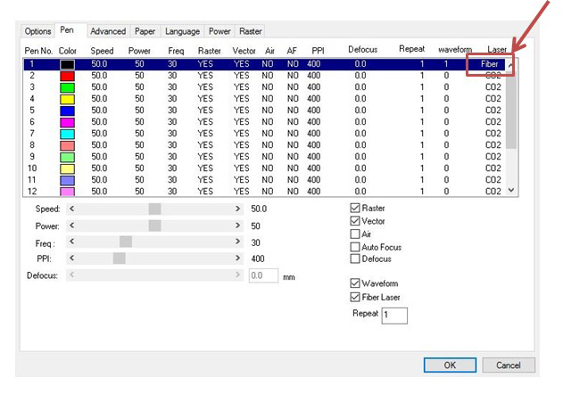This screenshot has height=402, width=563.
Task: Switch to the Options tab
Action: pyautogui.click(x=37, y=31)
